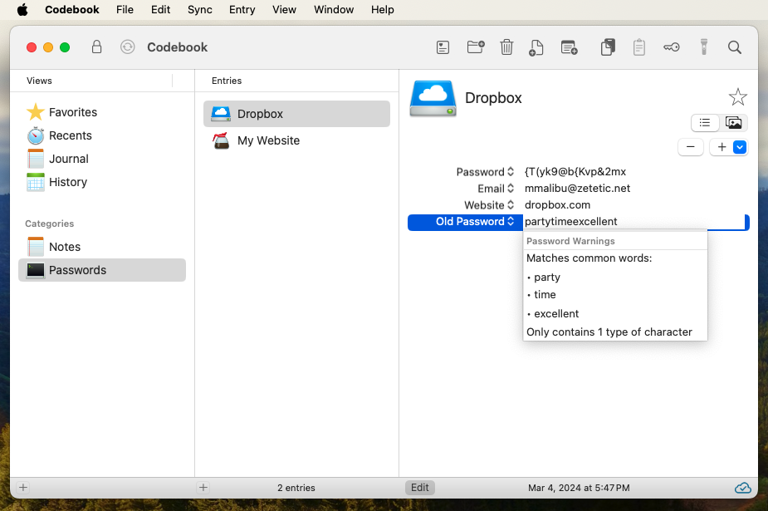The height and width of the screenshot is (511, 768).
Task: Click the cloud sync status icon
Action: 742,488
